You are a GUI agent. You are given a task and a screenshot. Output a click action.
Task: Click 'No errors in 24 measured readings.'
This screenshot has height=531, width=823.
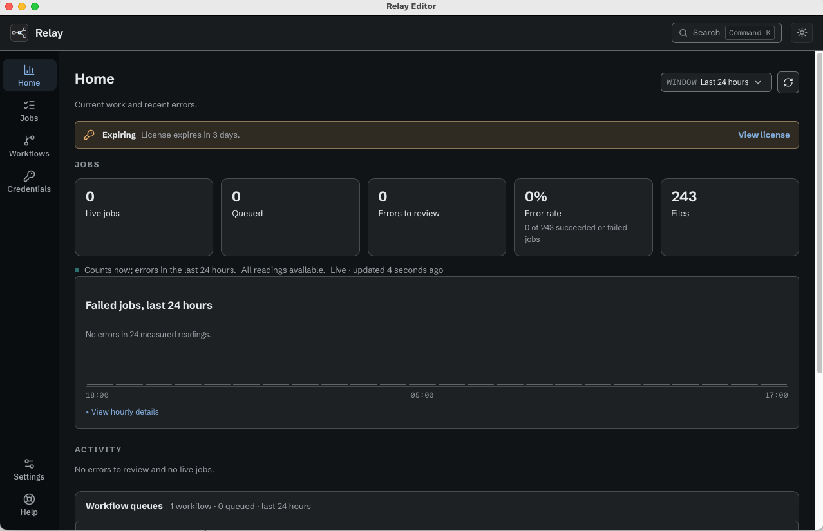(x=148, y=335)
